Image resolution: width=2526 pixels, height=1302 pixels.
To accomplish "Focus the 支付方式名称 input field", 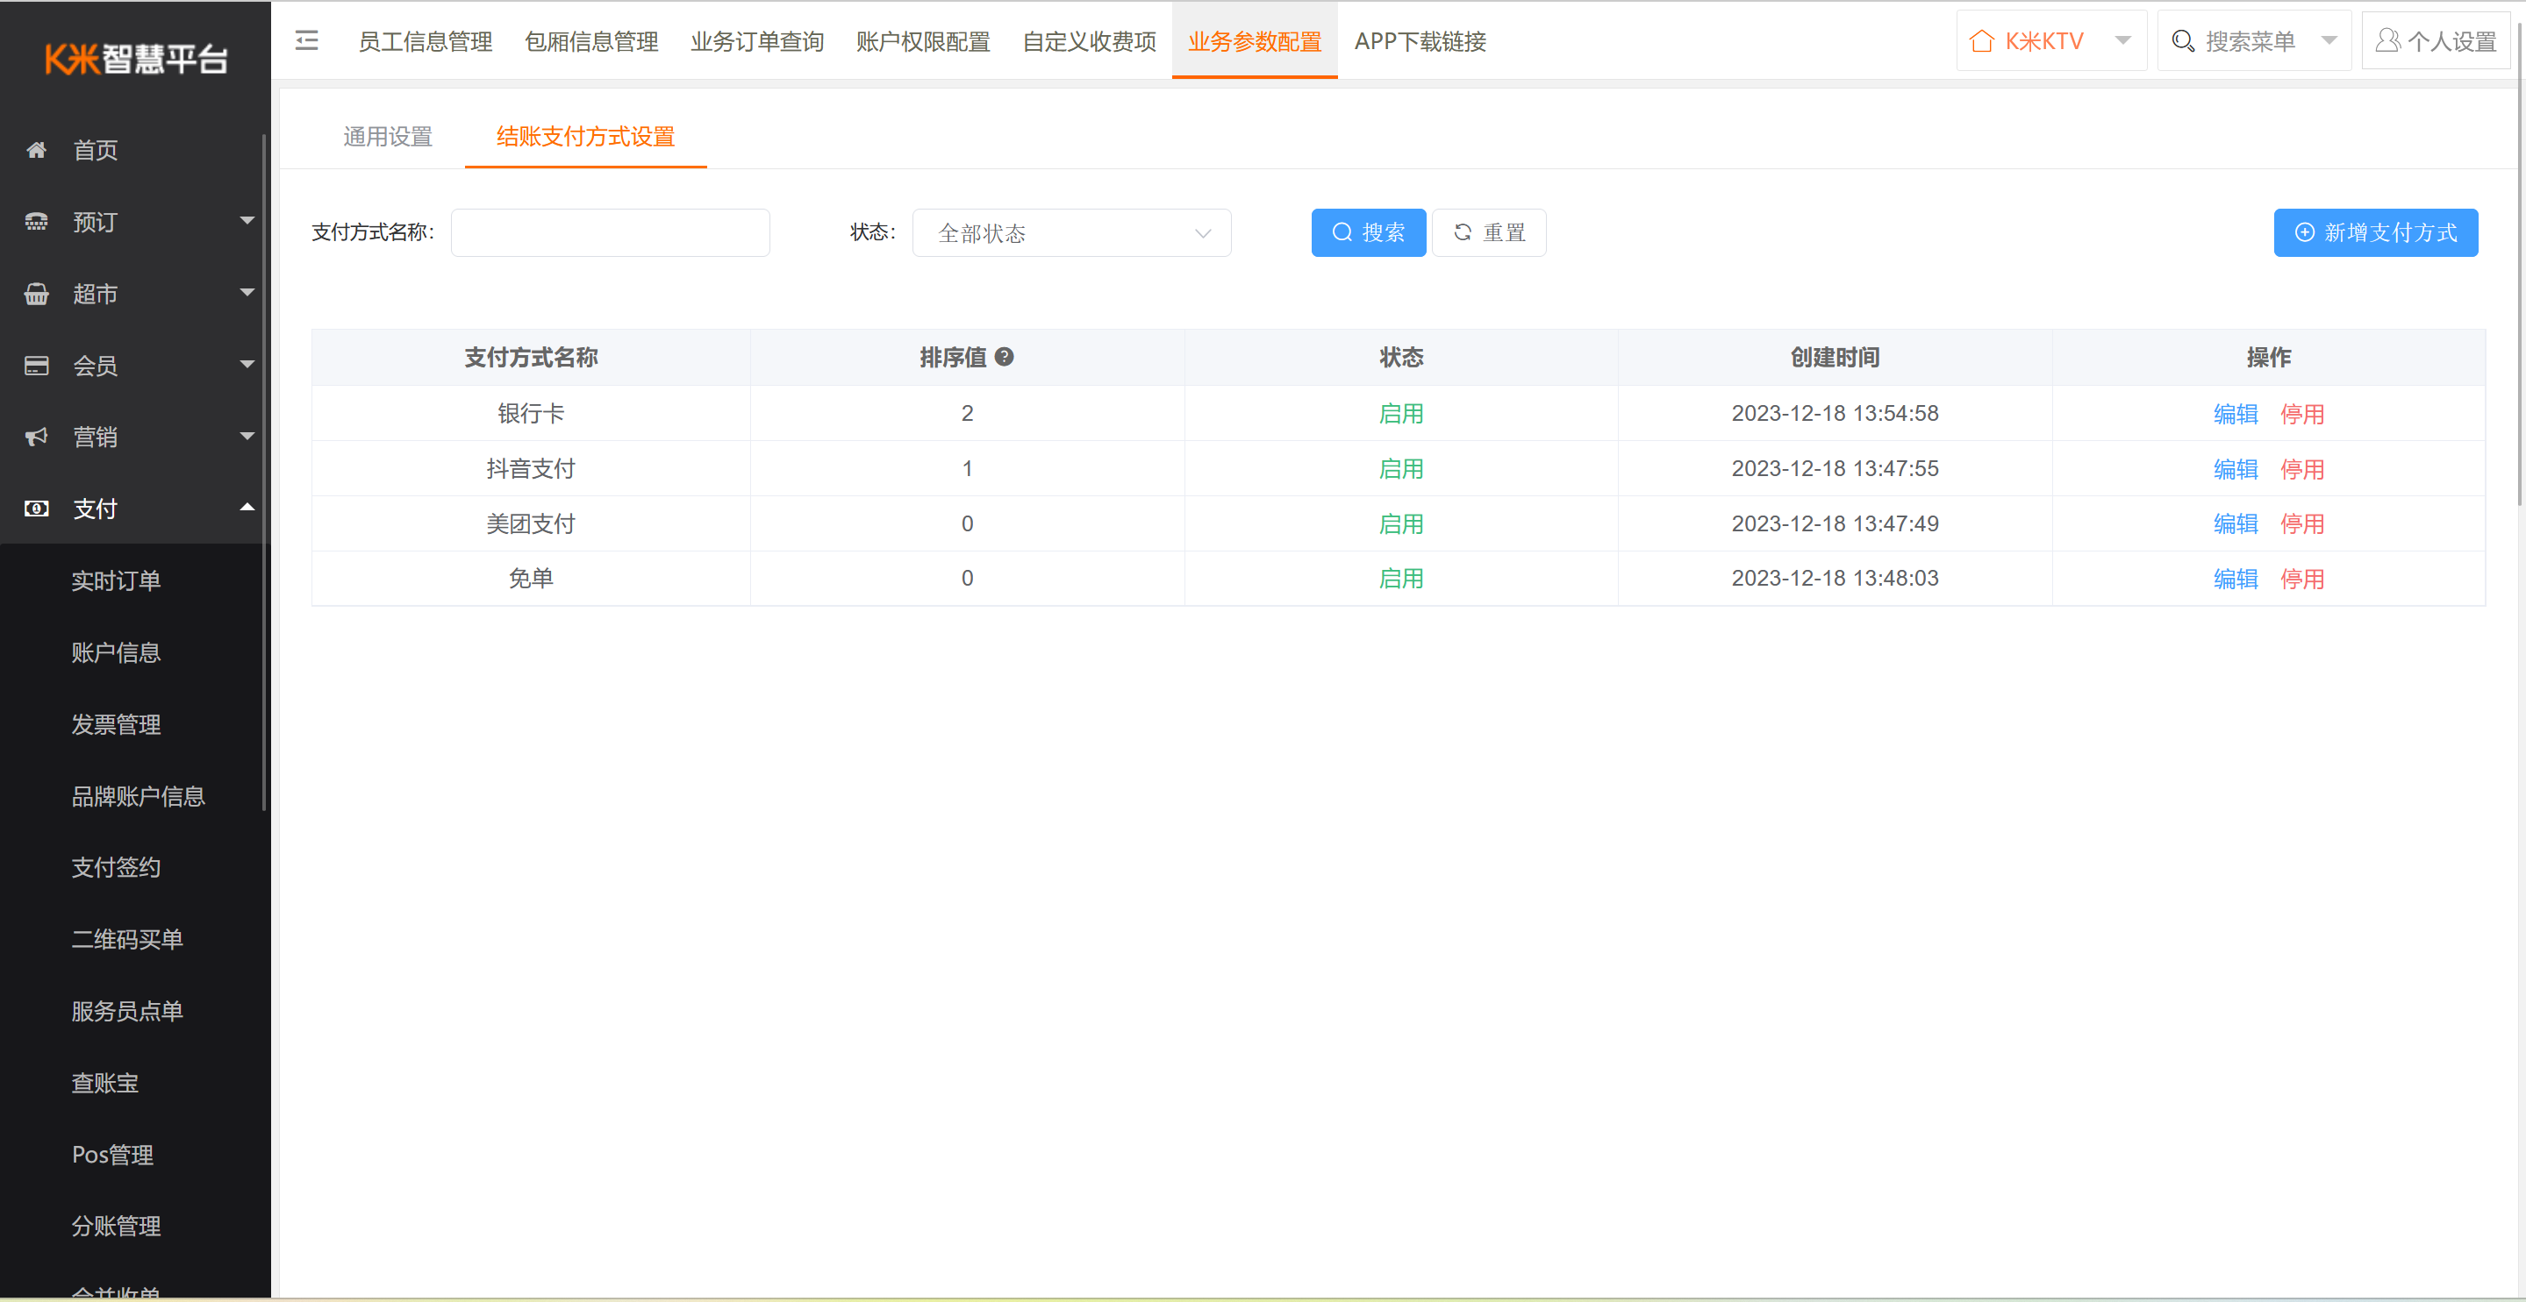I will 610,232.
